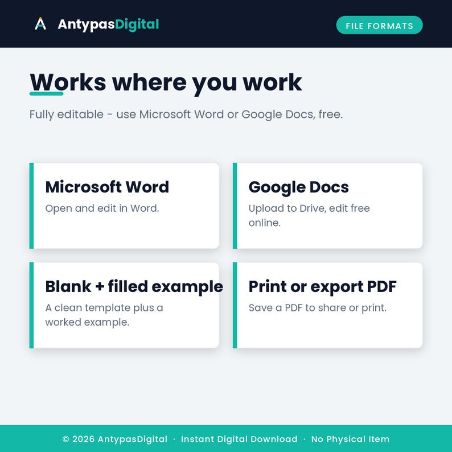The image size is (452, 452).
Task: Click 'No Physical Item' in the footer
Action: 350,439
